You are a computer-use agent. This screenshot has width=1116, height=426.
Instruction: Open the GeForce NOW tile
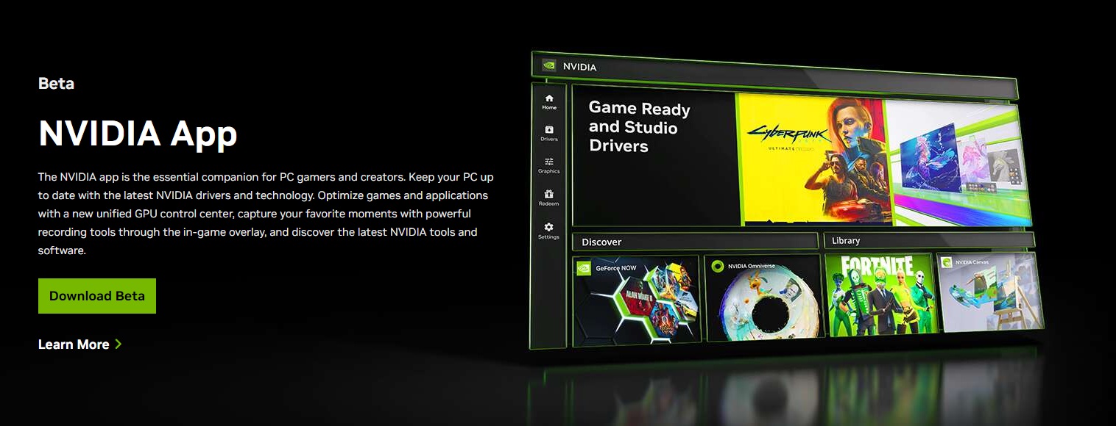(x=637, y=300)
